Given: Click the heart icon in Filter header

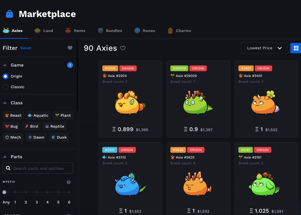Looking at the screenshot, I should [x=70, y=48].
